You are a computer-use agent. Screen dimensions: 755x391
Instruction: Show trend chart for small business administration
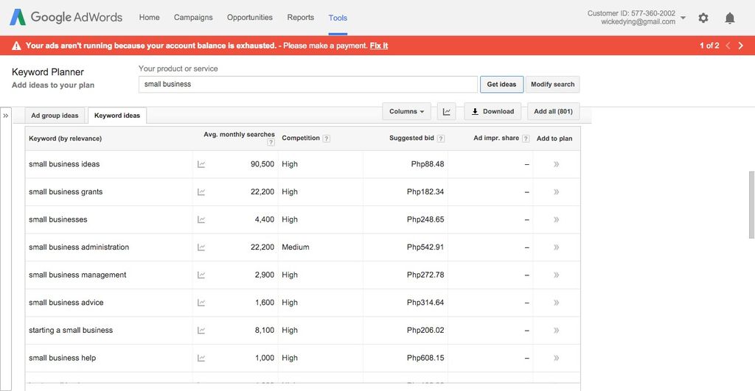click(x=201, y=247)
